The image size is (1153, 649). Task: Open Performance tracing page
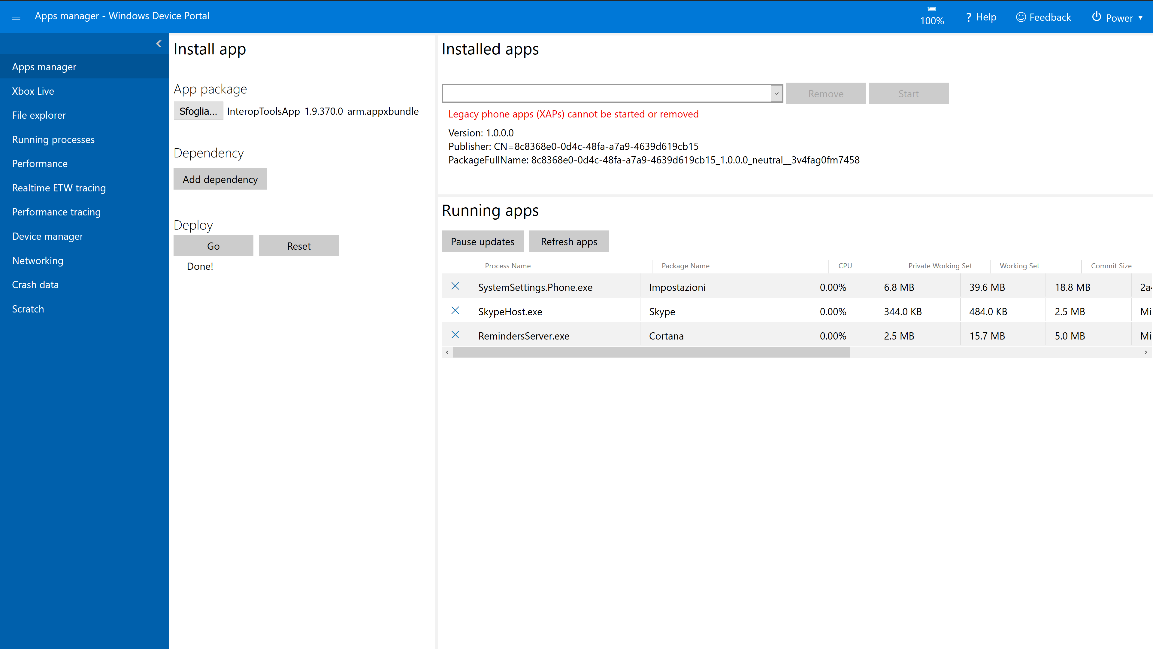coord(85,212)
